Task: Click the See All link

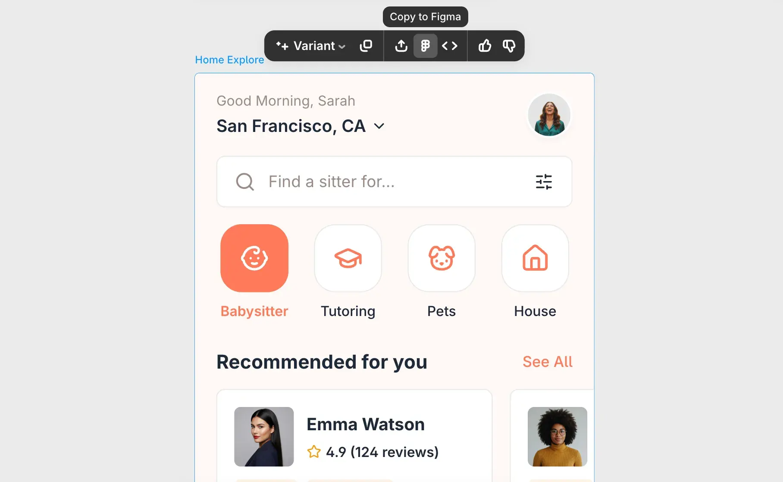Action: pyautogui.click(x=547, y=362)
